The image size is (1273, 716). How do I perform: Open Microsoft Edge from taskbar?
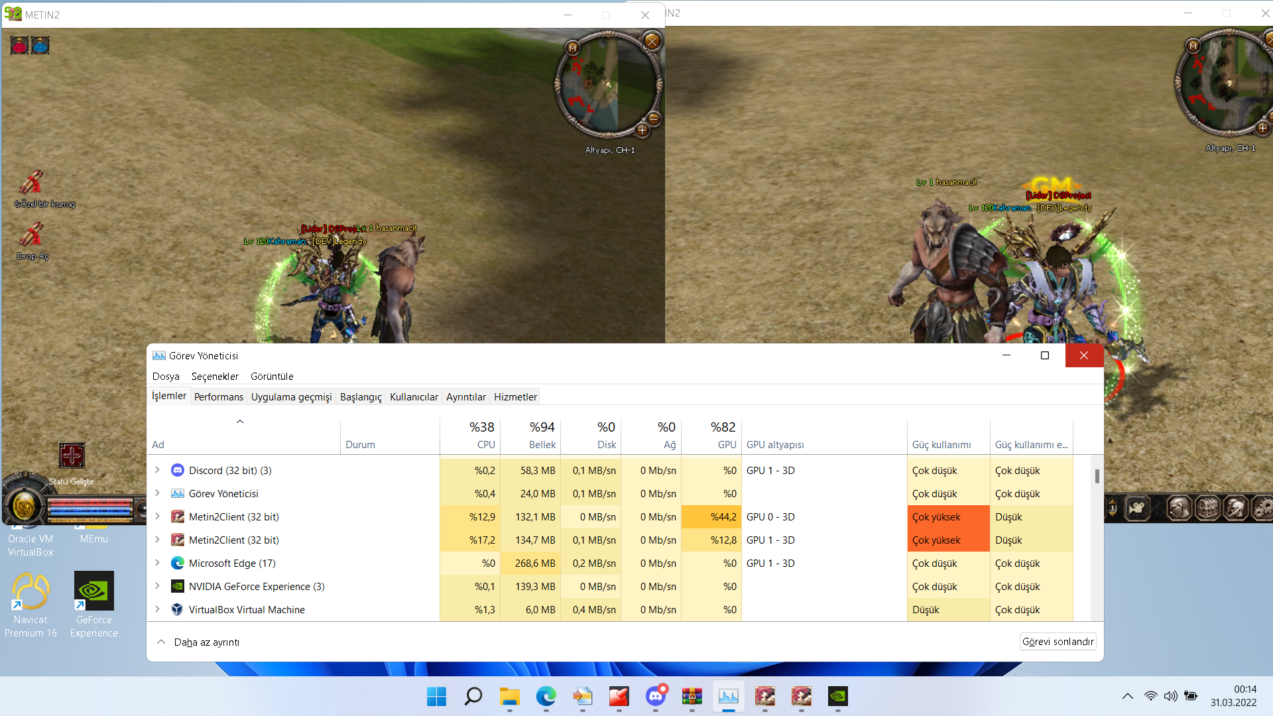pyautogui.click(x=546, y=696)
